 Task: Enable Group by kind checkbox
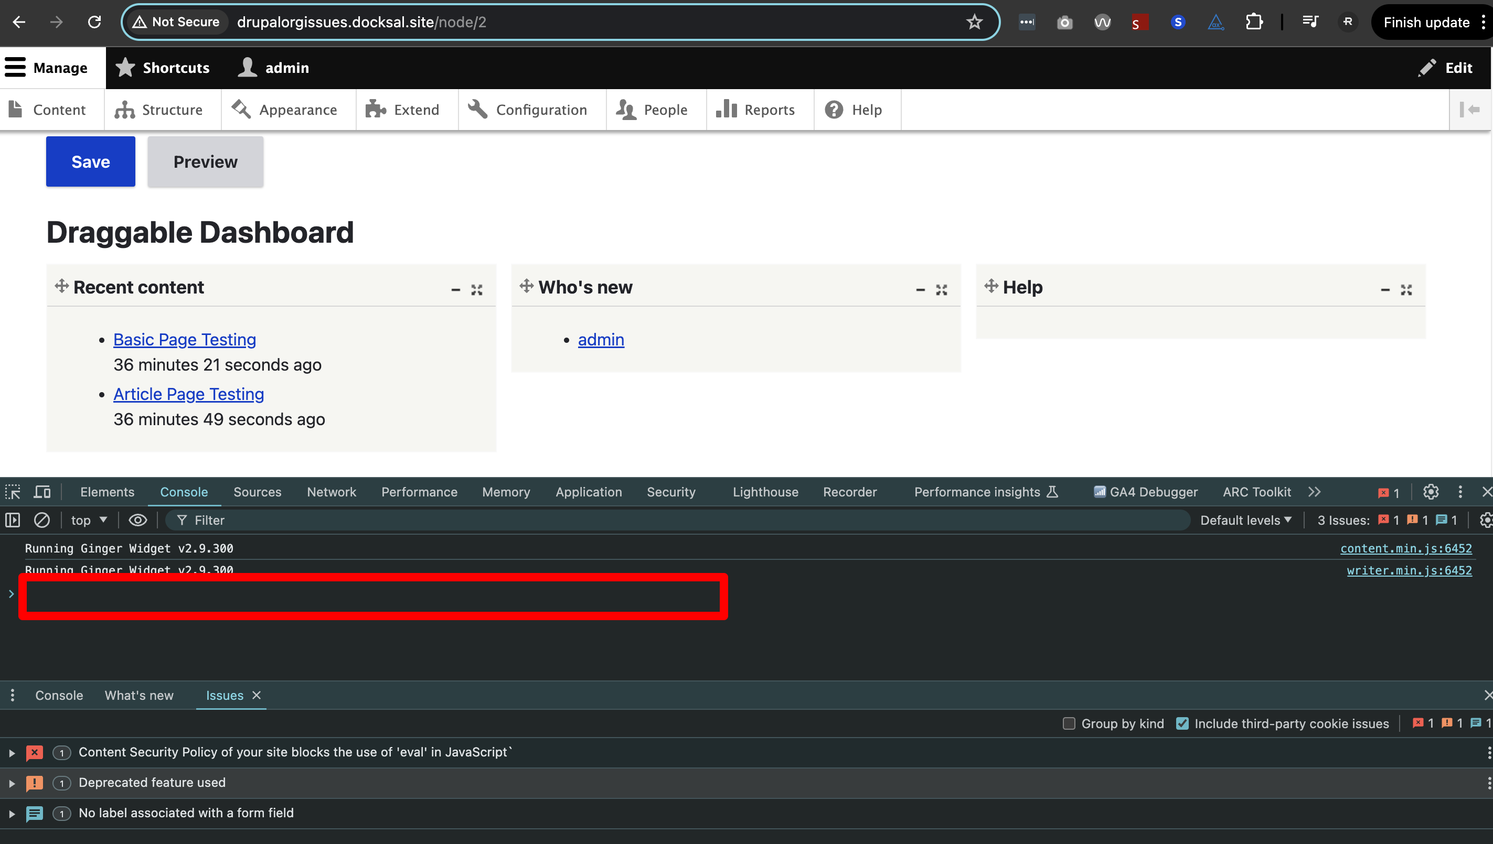[1069, 723]
